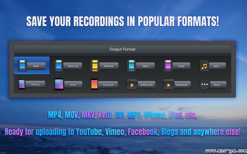The width and height of the screenshot is (247, 154).
Task: Choose the 640x480 label button
Action: (182, 85)
